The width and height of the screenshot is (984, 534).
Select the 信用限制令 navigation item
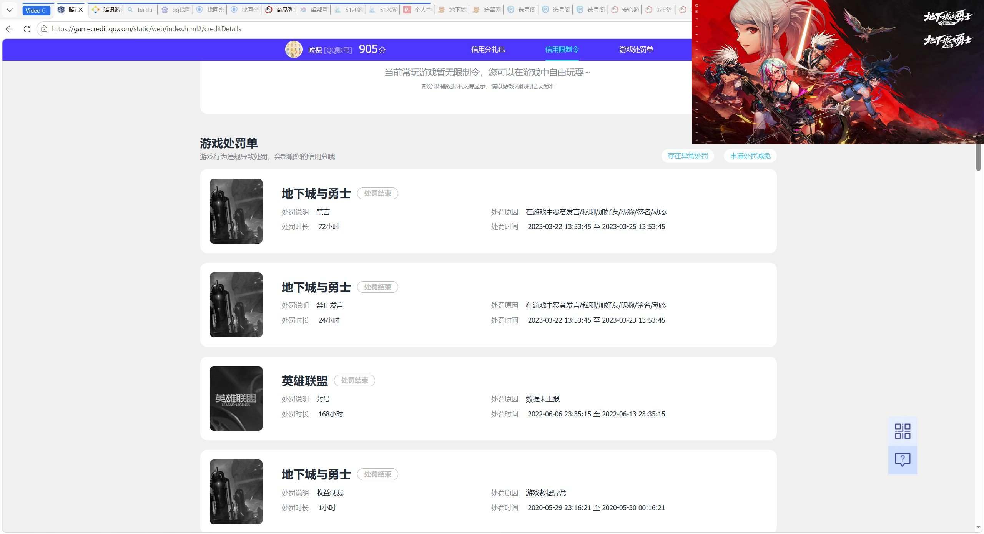click(x=562, y=50)
